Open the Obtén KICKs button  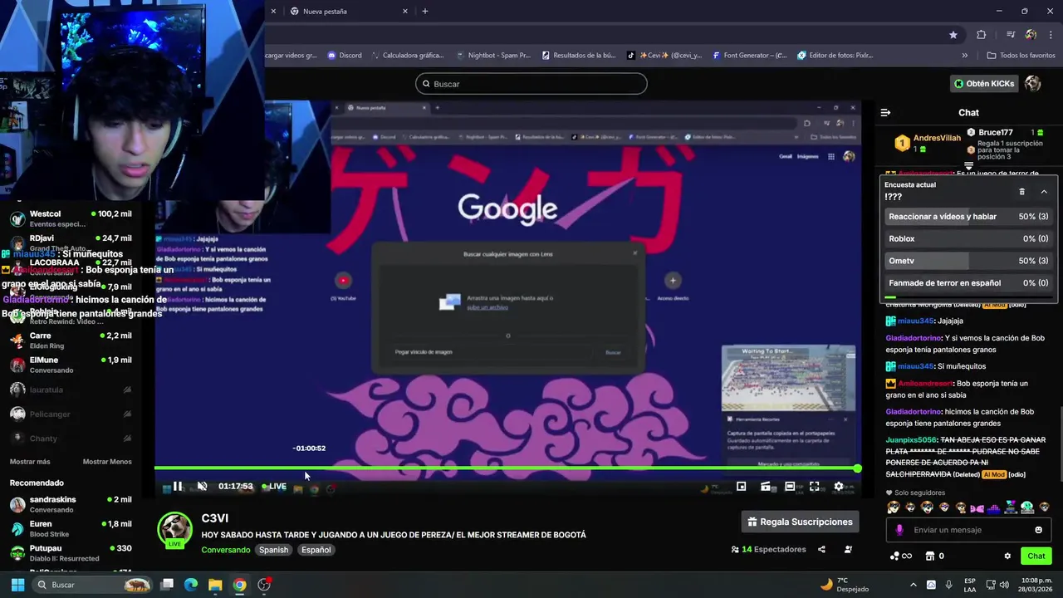pyautogui.click(x=984, y=83)
